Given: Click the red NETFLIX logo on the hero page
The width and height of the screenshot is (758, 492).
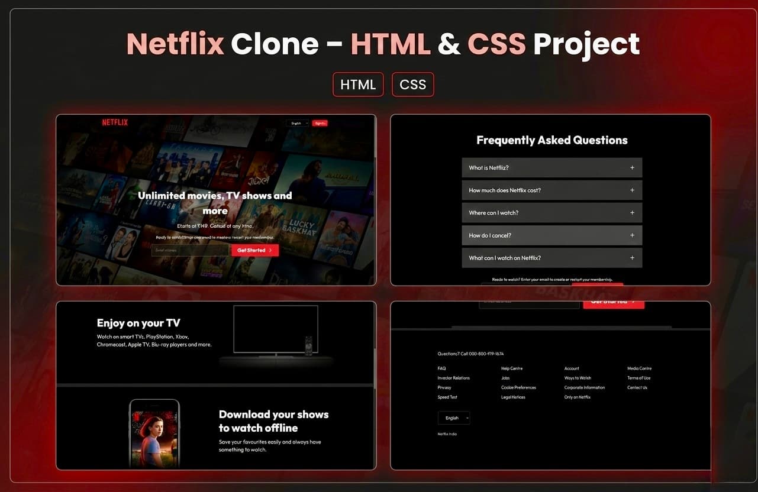Looking at the screenshot, I should [115, 122].
